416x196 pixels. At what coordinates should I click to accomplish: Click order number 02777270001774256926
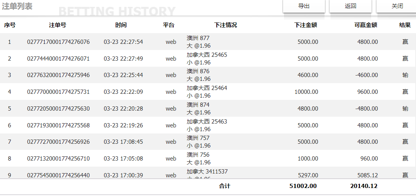[x=58, y=142]
